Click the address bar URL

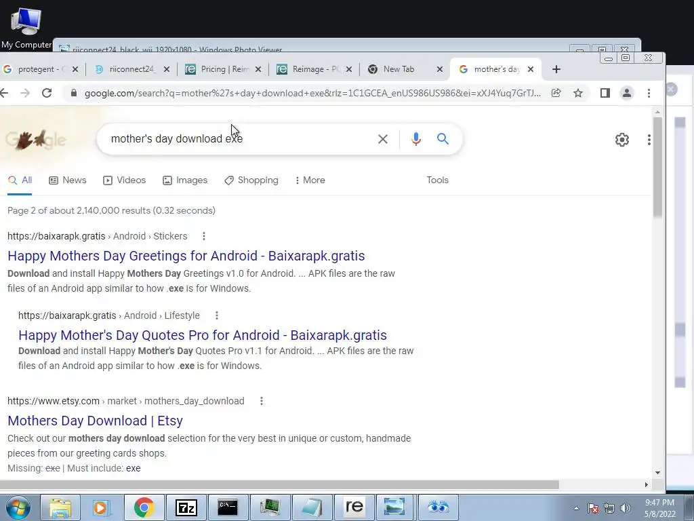(x=312, y=93)
